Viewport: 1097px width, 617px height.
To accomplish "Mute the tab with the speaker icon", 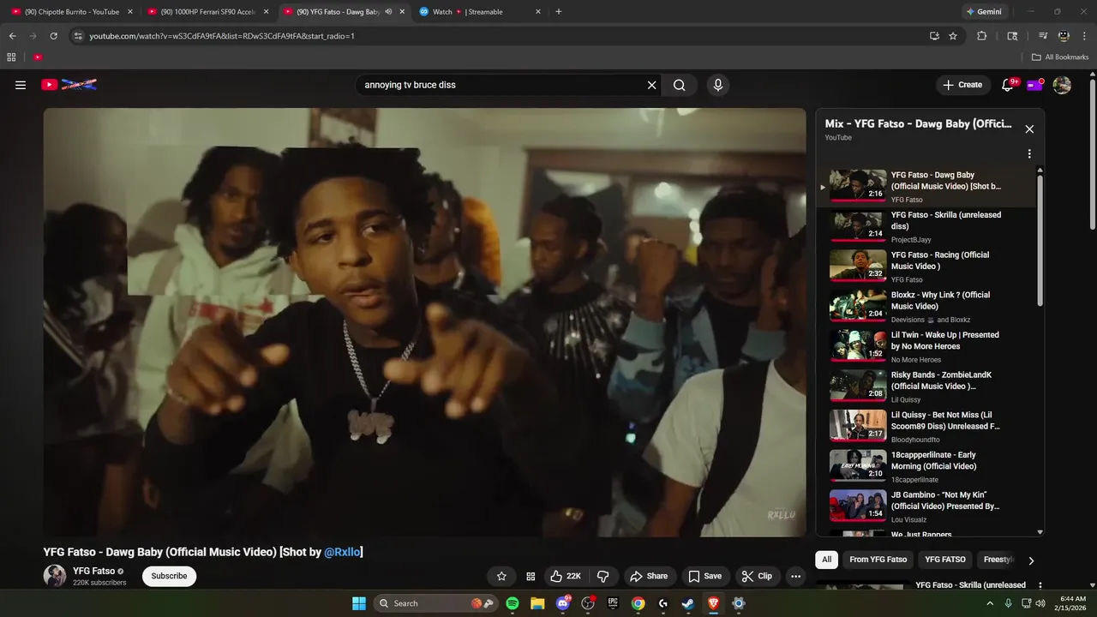I will tap(388, 12).
